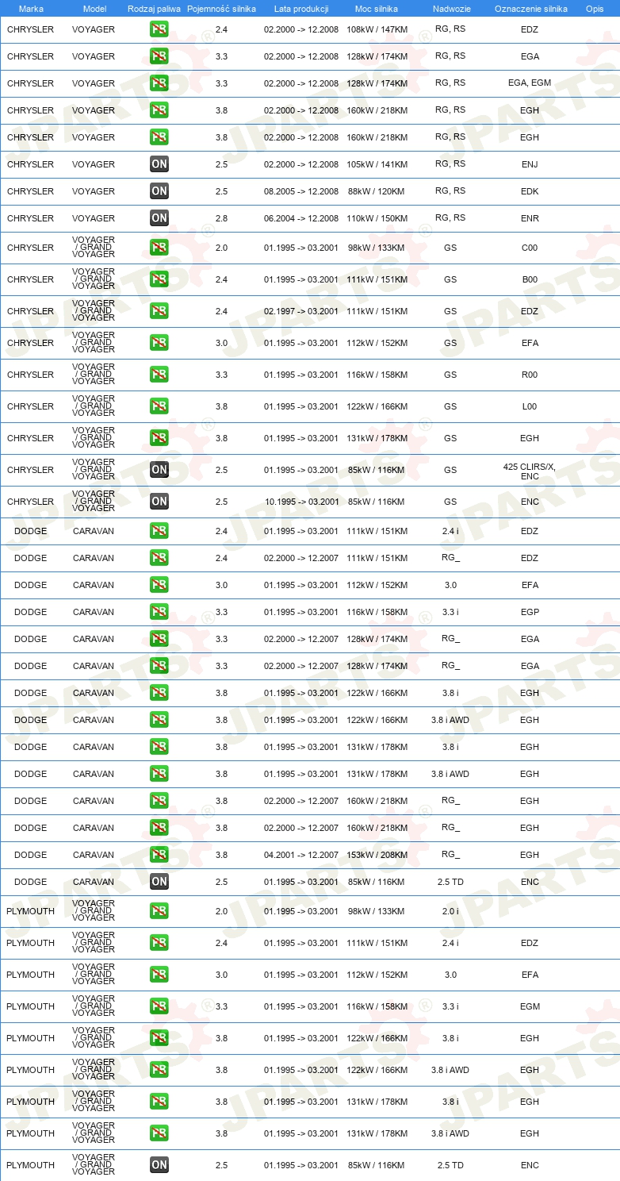
Task: Select the 108kW / 147KM power cell
Action: pyautogui.click(x=377, y=29)
